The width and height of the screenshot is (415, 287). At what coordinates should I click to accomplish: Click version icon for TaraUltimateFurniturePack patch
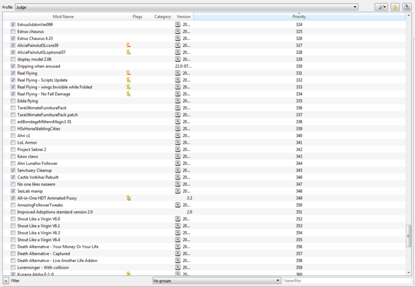[178, 114]
